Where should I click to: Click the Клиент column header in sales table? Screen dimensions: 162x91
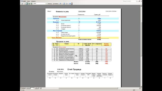pyautogui.click(x=67, y=44)
